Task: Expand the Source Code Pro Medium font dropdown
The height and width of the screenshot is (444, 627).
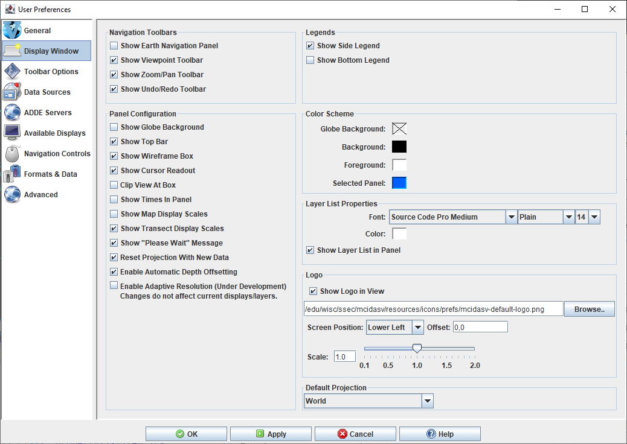Action: pyautogui.click(x=511, y=217)
